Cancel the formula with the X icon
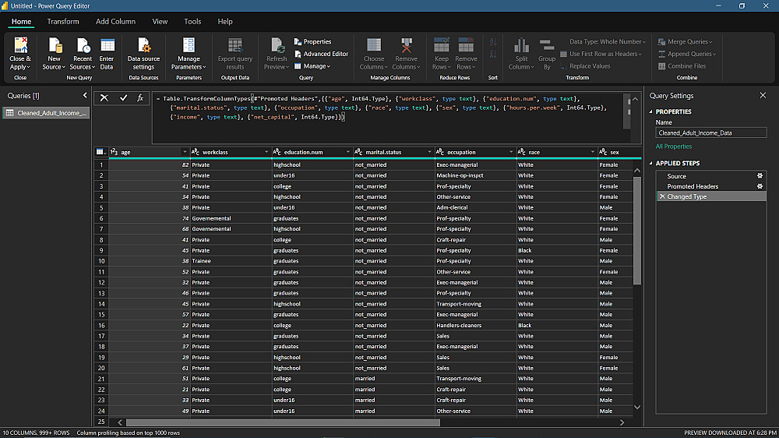The width and height of the screenshot is (779, 438). tap(104, 98)
